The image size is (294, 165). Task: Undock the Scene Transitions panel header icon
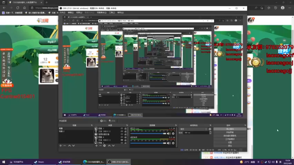[x=210, y=125]
